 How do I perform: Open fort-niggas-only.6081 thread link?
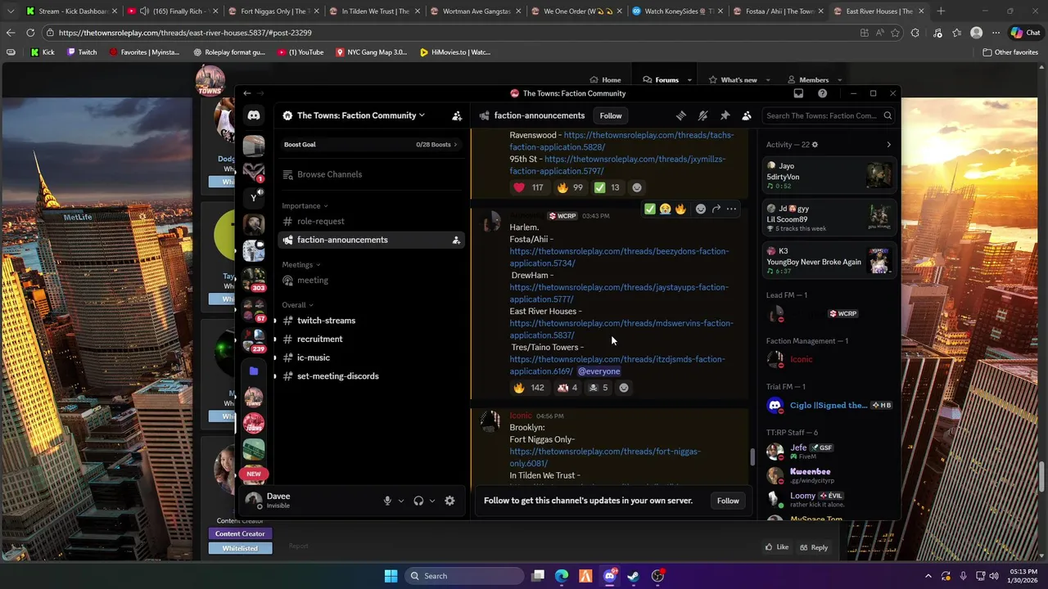pos(605,457)
